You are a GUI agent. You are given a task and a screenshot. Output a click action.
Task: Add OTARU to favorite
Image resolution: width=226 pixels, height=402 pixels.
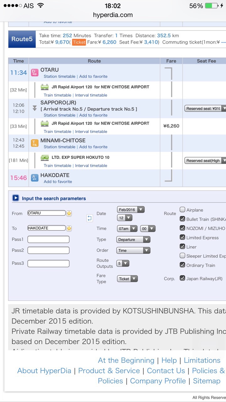coord(93,76)
